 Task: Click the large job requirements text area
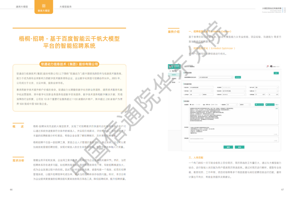point(234,116)
